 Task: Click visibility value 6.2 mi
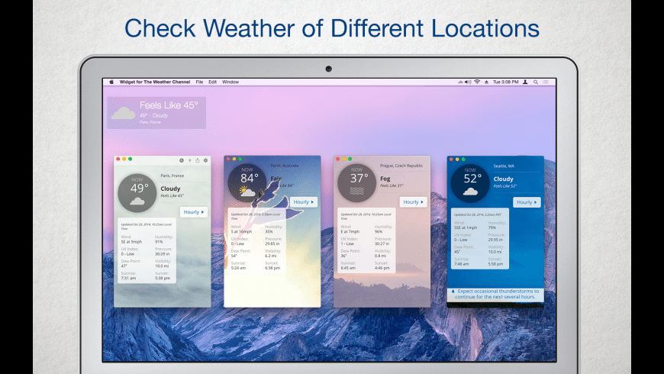tap(271, 256)
